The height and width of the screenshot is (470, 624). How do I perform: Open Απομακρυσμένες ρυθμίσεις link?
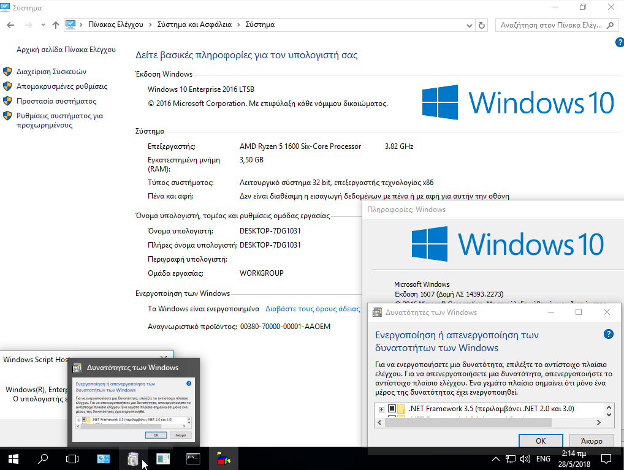click(x=62, y=86)
